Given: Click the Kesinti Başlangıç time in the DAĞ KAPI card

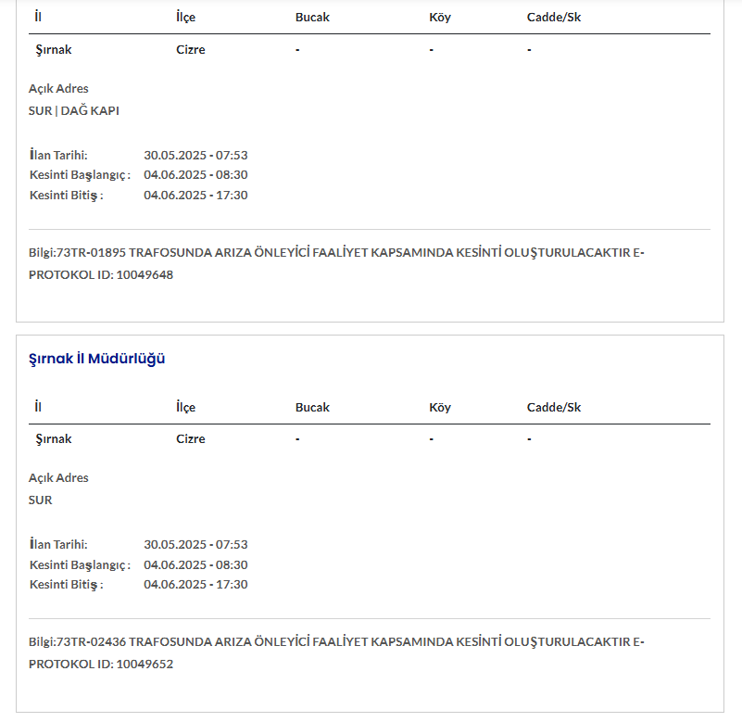Looking at the screenshot, I should pyautogui.click(x=195, y=175).
